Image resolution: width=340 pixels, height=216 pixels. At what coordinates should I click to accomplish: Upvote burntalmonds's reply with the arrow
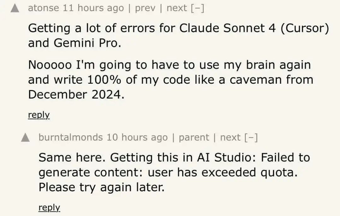pyautogui.click(x=26, y=138)
